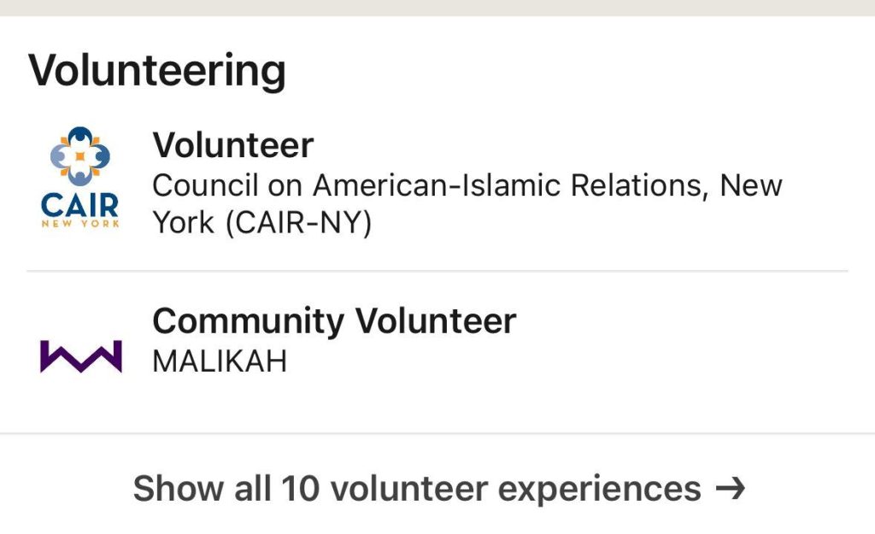
Task: Select the "MALIKAH" organization name text
Action: 219,361
